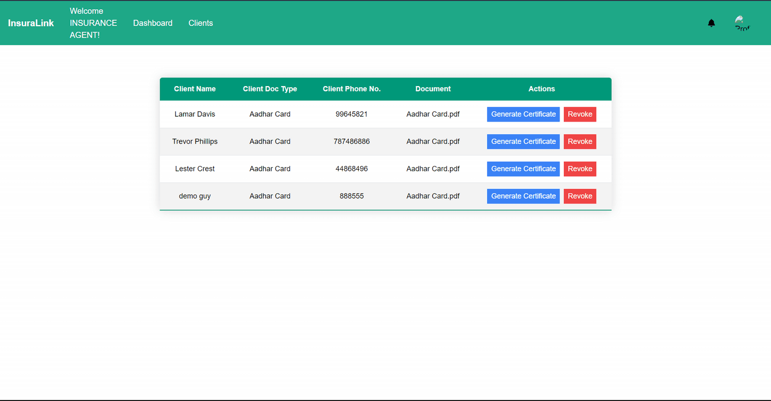Open Lester Crest's Aadhar Card.pdf document
The image size is (771, 401).
coord(433,169)
